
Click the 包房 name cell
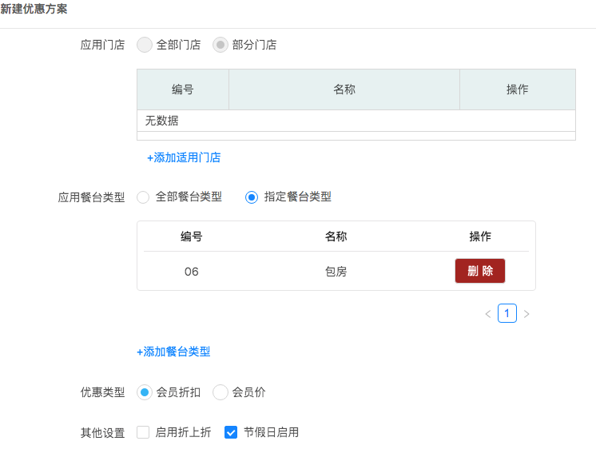(336, 272)
